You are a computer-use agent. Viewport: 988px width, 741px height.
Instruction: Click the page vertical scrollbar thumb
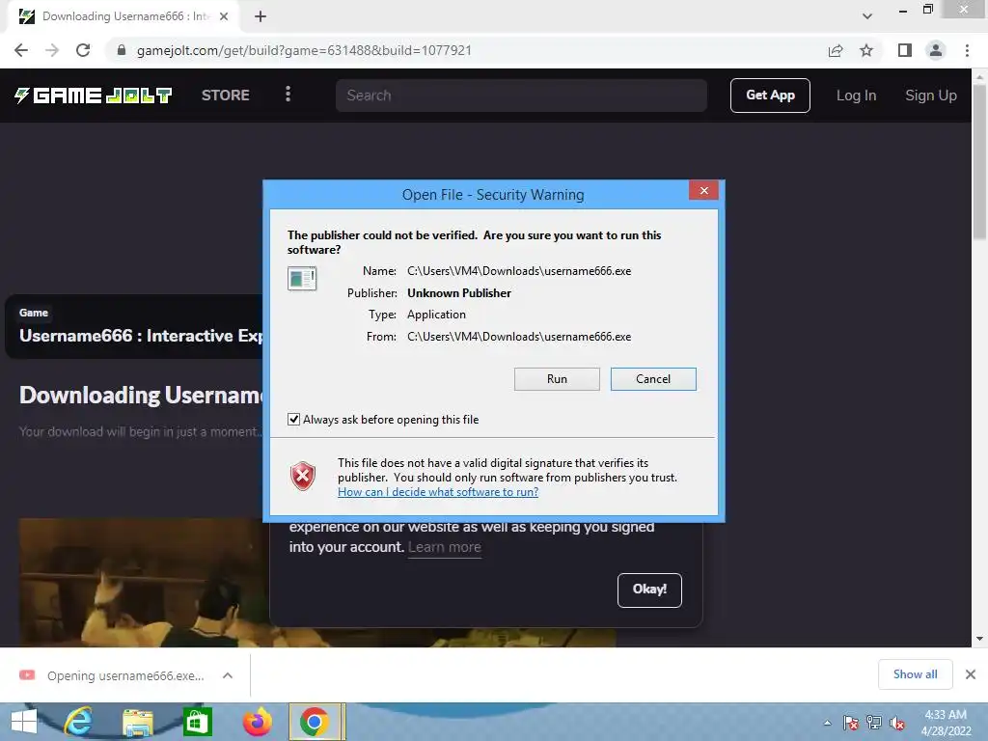click(979, 161)
